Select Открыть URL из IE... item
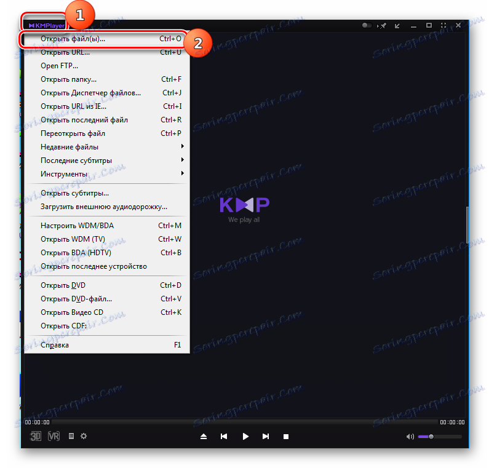The width and height of the screenshot is (489, 468). click(107, 106)
